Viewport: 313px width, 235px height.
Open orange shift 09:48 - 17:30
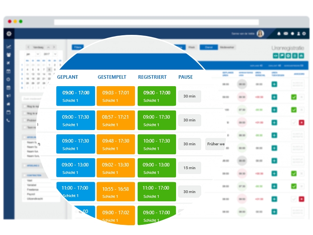click(116, 144)
